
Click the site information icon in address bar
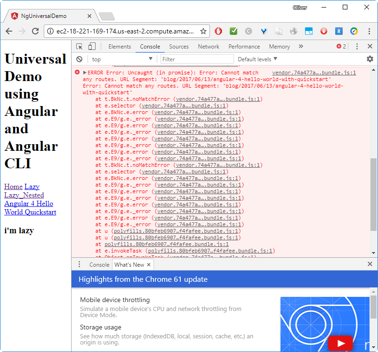click(51, 31)
